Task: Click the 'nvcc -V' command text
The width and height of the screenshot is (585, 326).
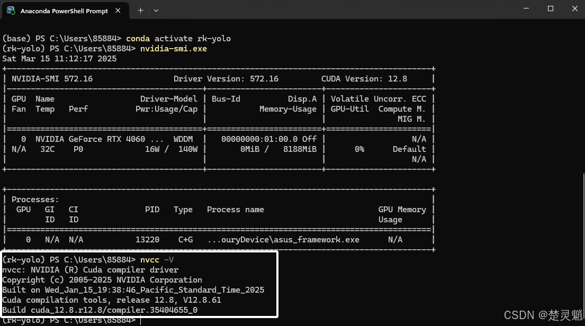Action: (157, 260)
